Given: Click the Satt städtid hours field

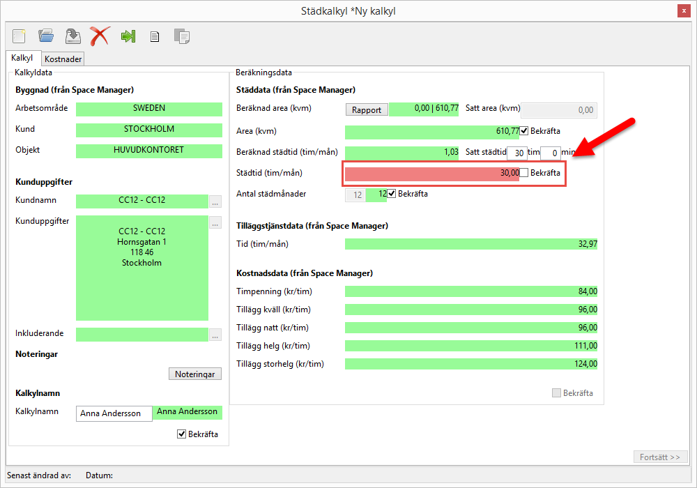Looking at the screenshot, I should click(516, 153).
